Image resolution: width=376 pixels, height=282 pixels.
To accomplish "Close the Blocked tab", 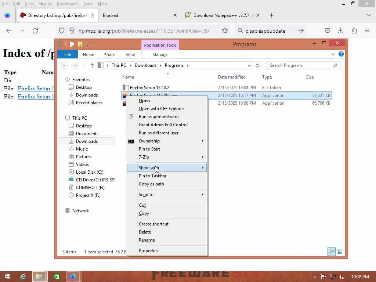I will [175, 15].
